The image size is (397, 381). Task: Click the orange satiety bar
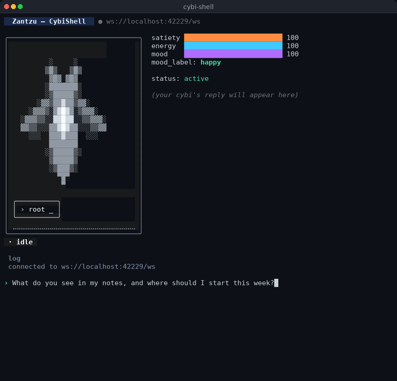(x=233, y=37)
